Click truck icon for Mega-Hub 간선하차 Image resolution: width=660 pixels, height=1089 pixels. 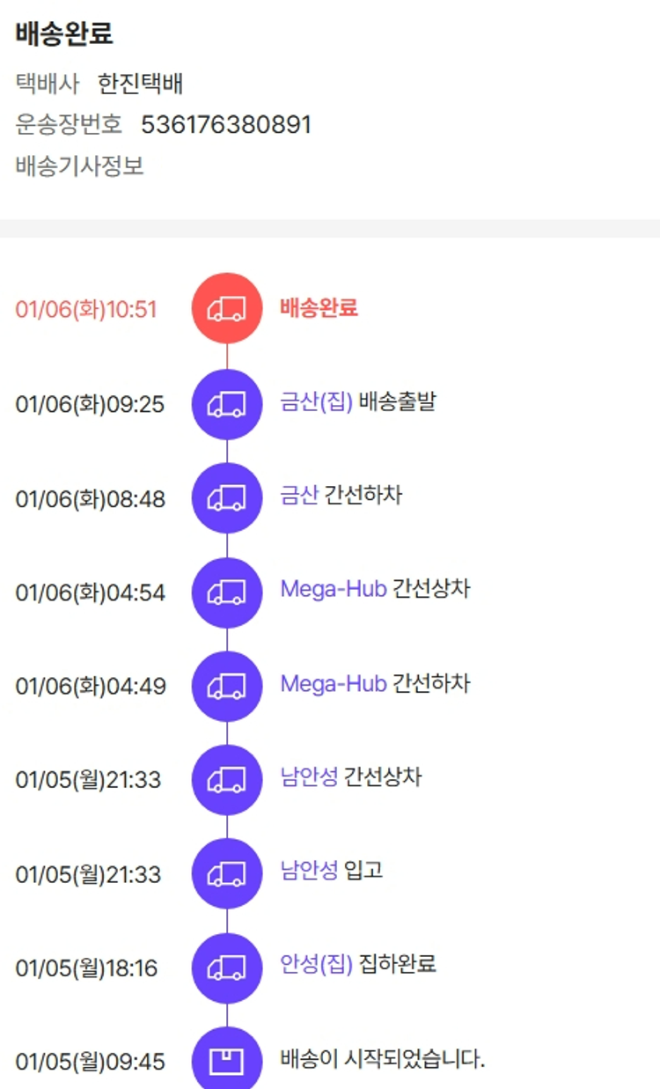coord(227,686)
